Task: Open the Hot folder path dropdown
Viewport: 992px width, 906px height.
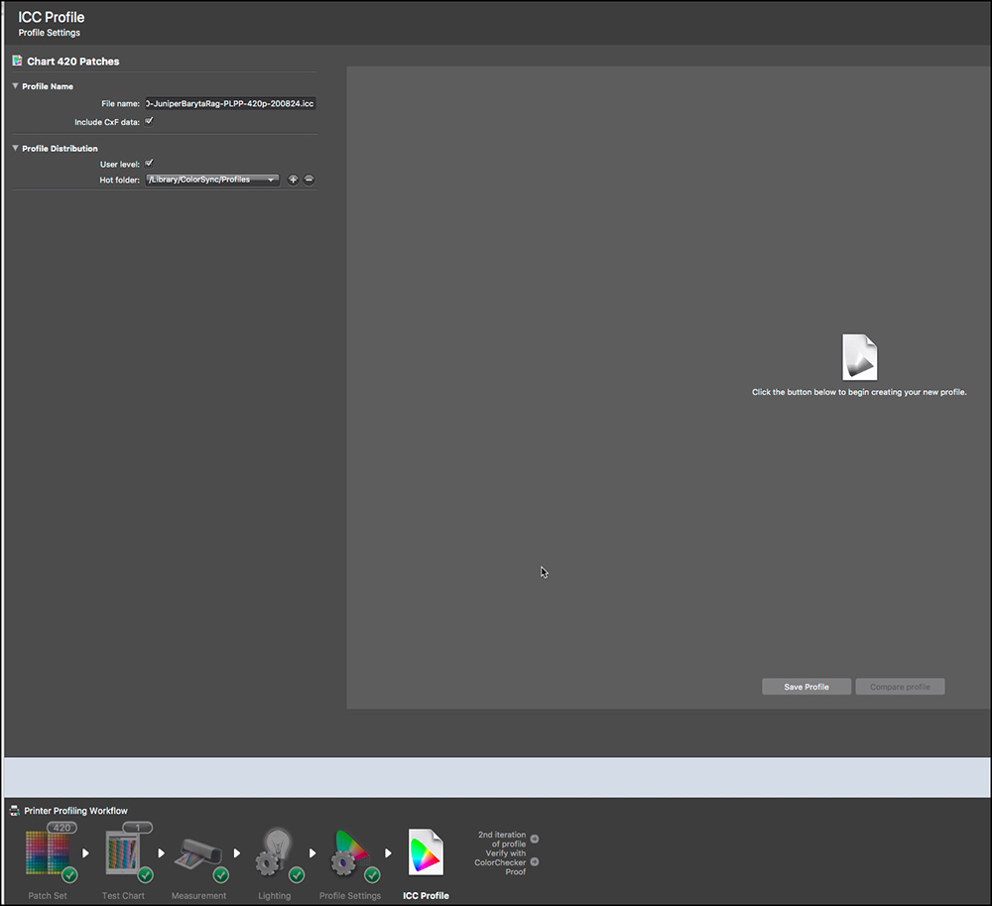Action: (x=212, y=180)
